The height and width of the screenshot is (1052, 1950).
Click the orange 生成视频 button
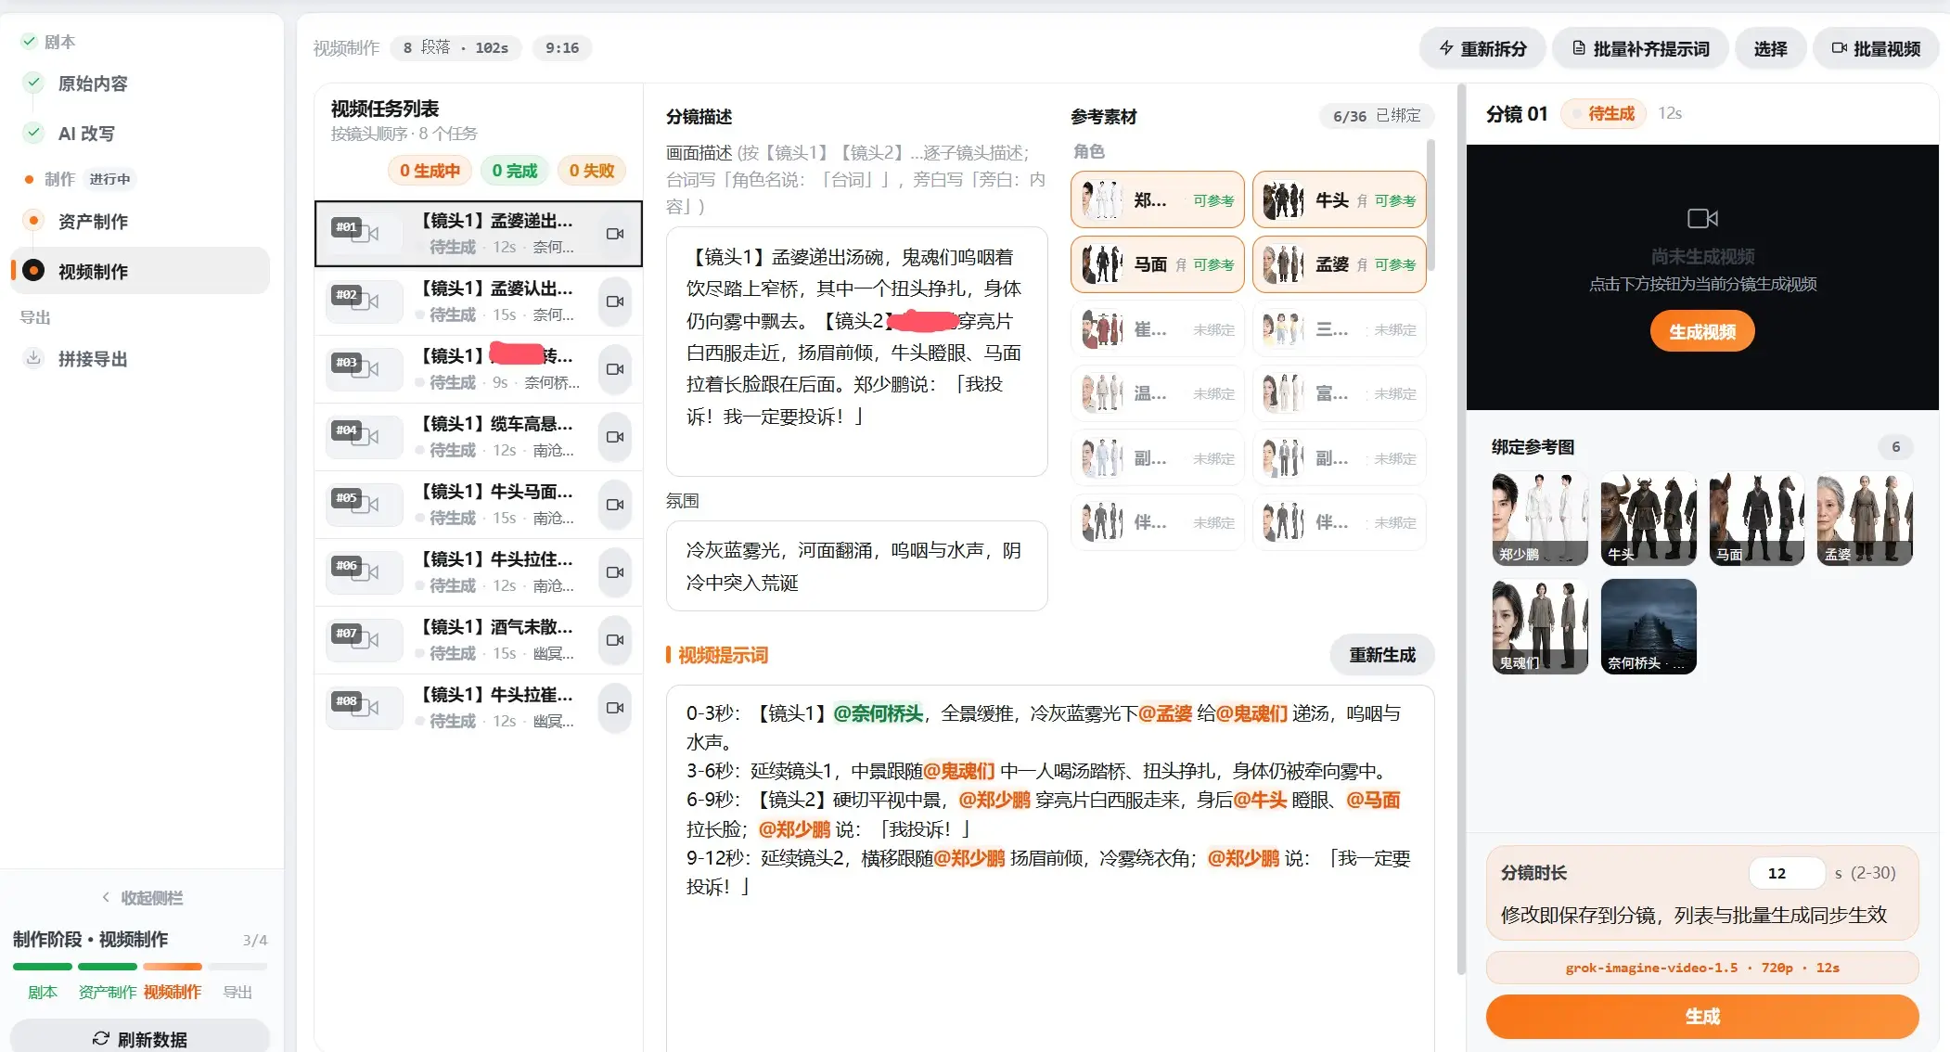point(1701,331)
